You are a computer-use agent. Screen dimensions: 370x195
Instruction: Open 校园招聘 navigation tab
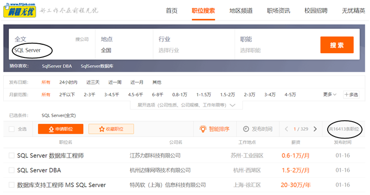(316, 11)
